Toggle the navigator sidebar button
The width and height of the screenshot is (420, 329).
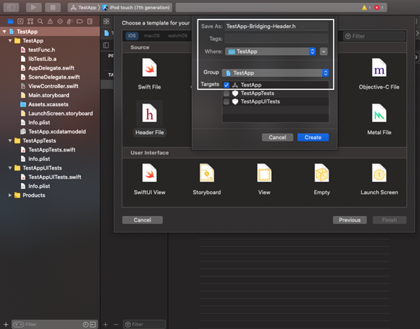(11, 7)
